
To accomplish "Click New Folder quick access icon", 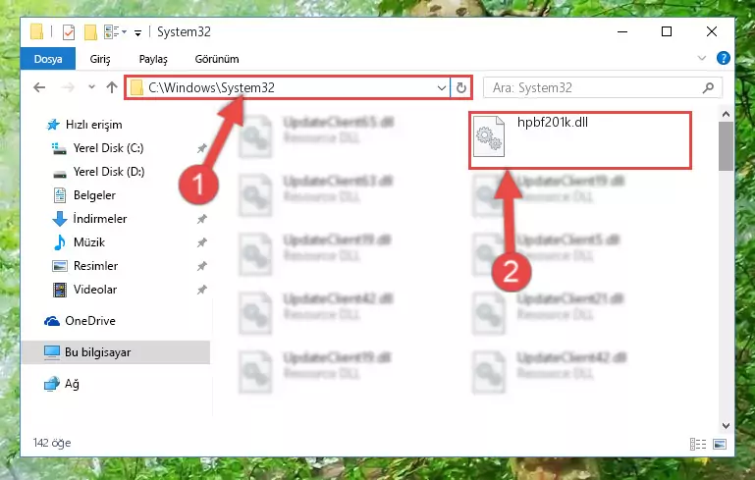I will pos(90,32).
